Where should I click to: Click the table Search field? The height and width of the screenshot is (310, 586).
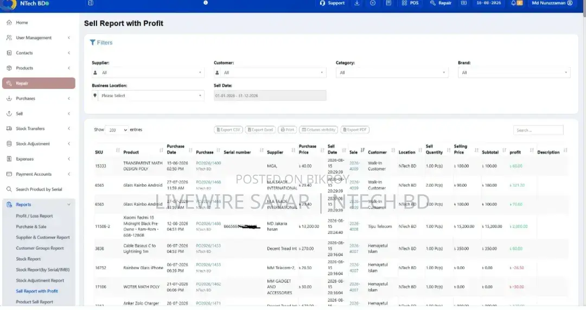[538, 130]
